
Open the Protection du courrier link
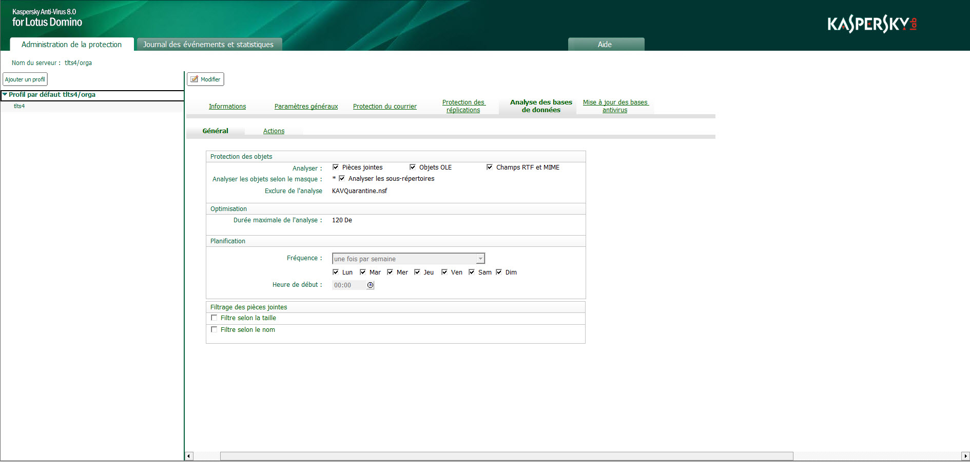click(384, 106)
